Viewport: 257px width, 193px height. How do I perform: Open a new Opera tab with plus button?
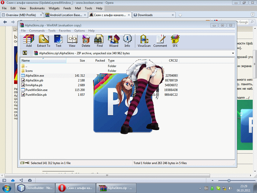[180, 15]
